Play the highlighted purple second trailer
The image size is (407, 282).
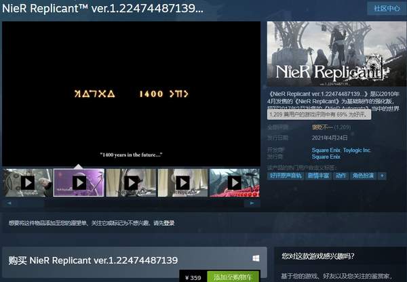(x=79, y=182)
